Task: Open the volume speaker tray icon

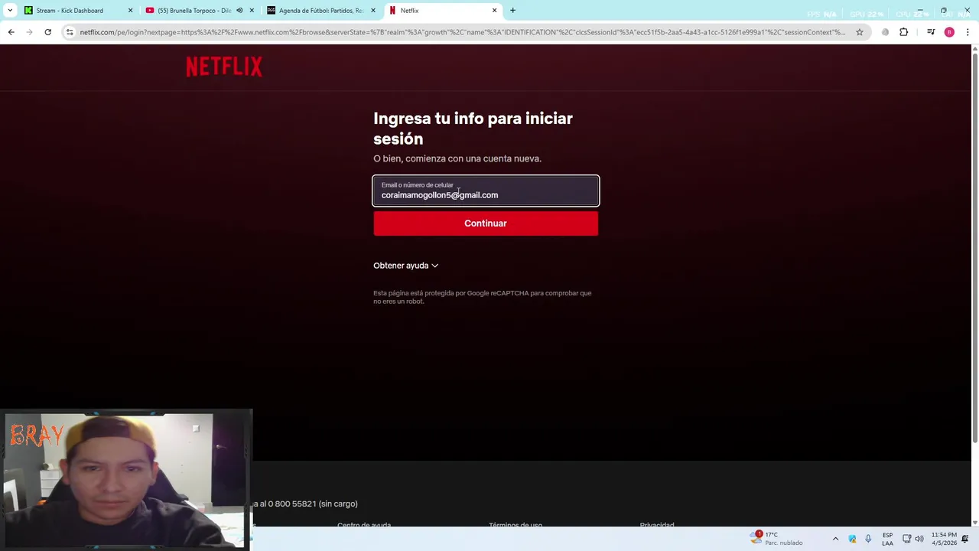Action: (x=919, y=539)
